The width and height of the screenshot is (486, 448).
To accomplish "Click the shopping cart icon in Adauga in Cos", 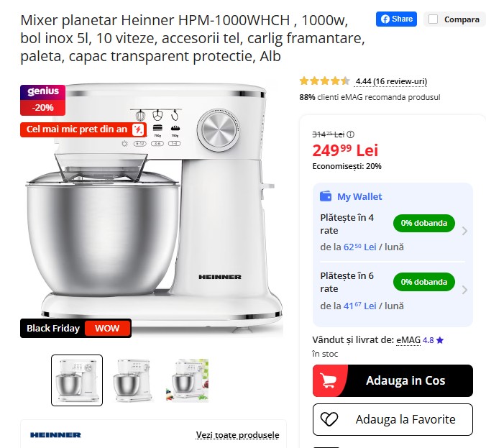I will pyautogui.click(x=329, y=380).
